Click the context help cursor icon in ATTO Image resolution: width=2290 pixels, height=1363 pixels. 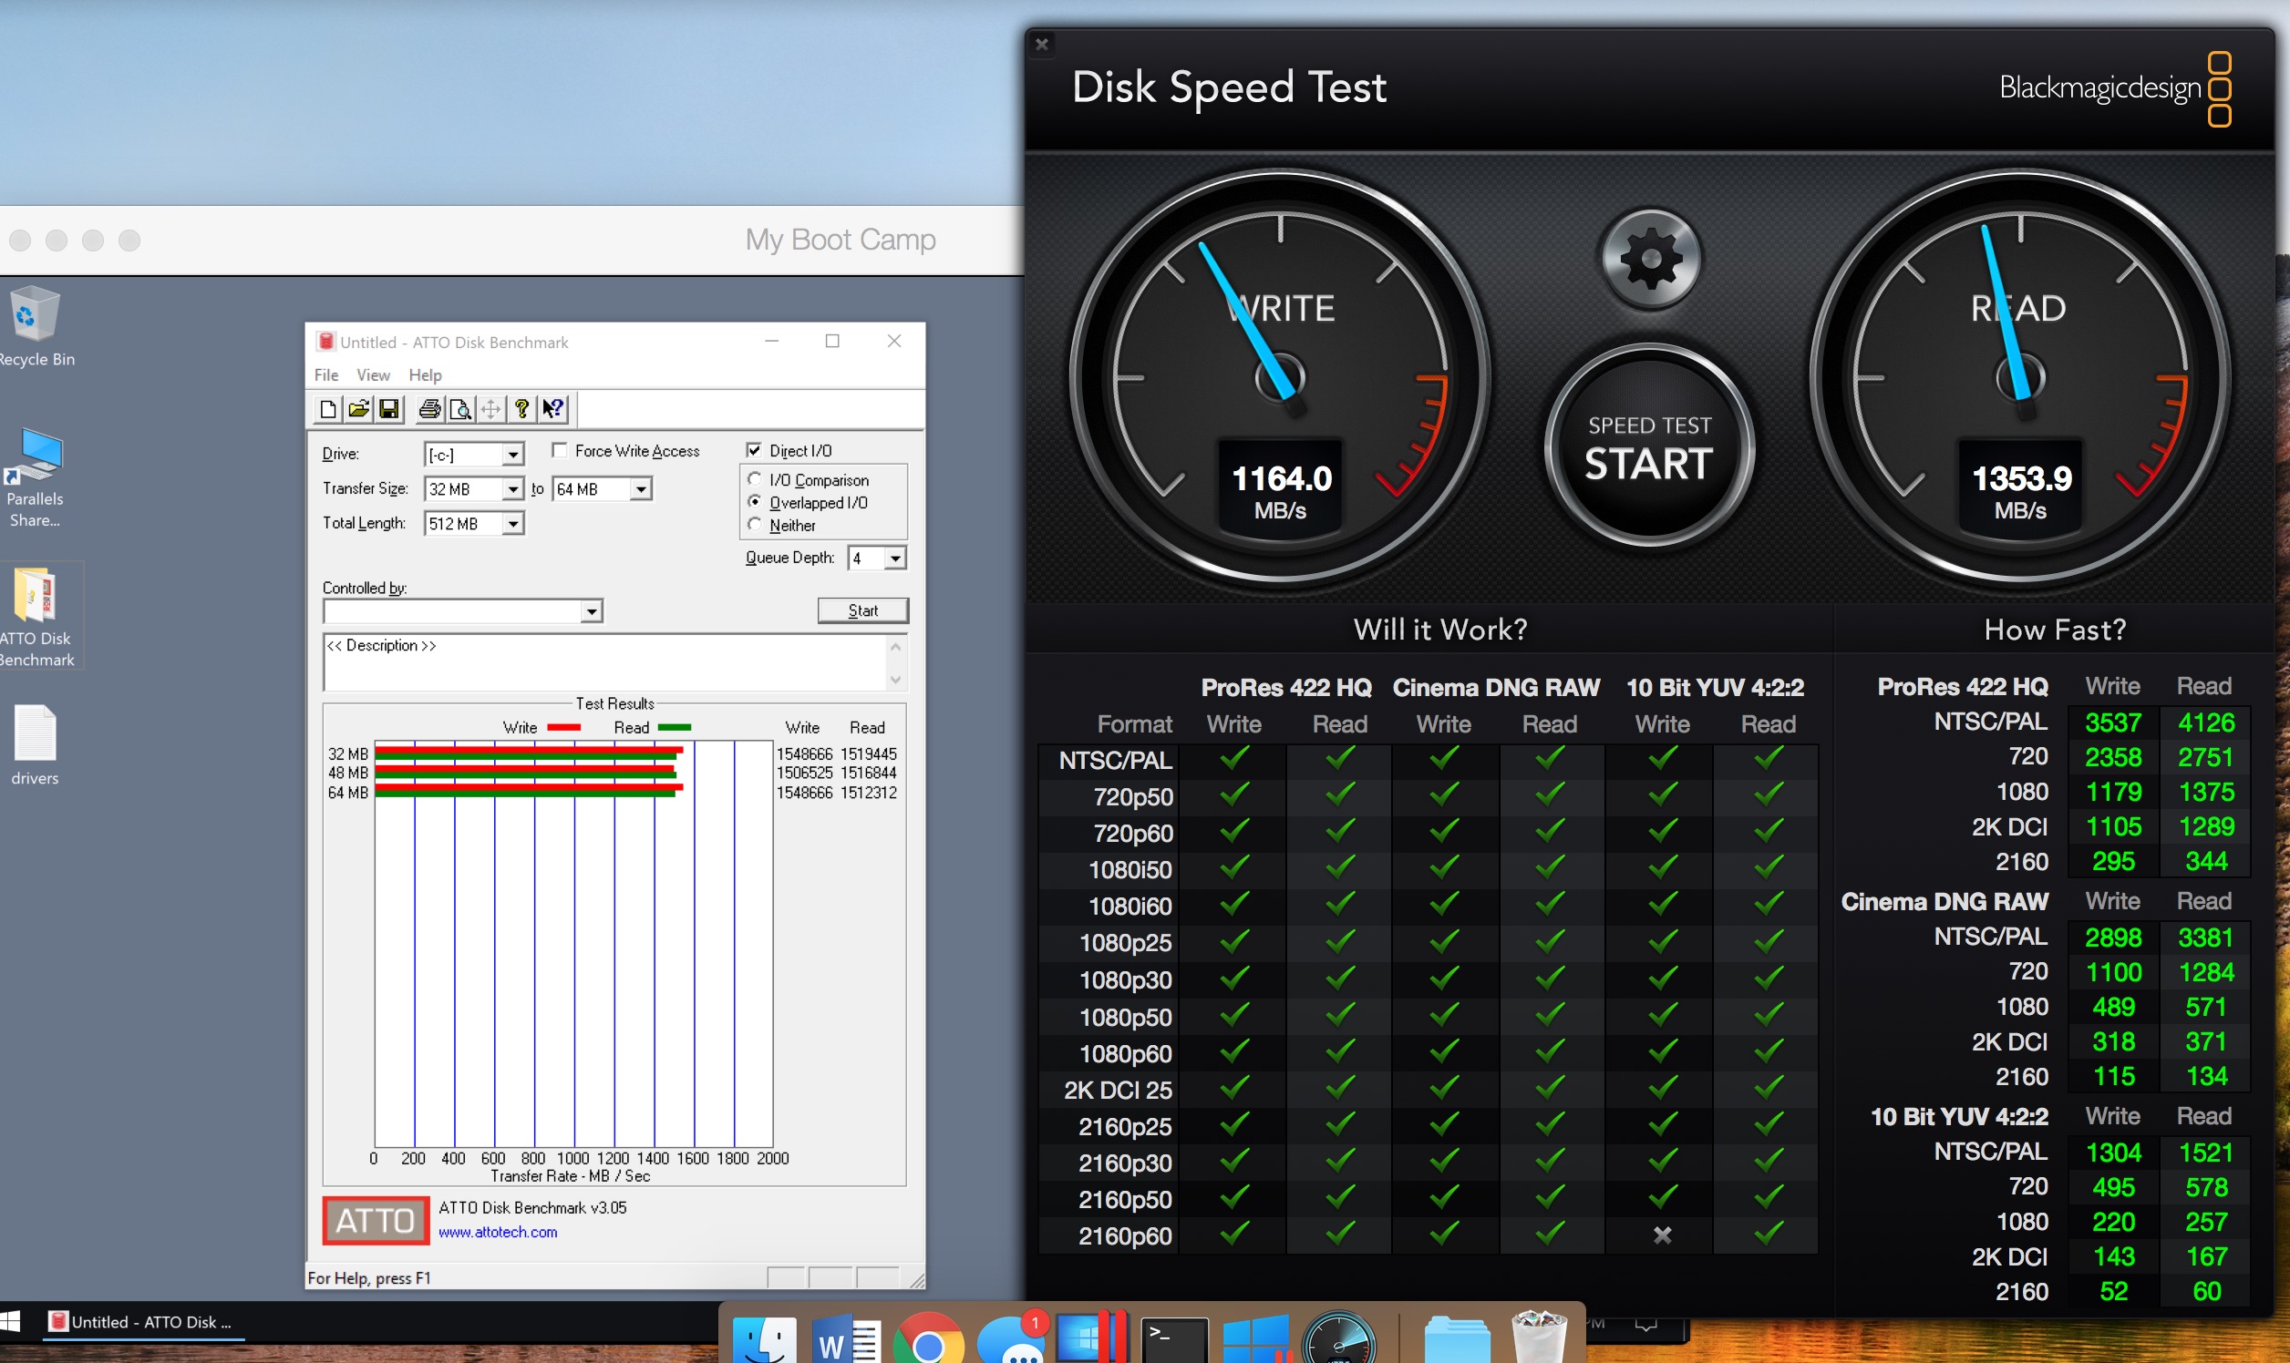(553, 410)
